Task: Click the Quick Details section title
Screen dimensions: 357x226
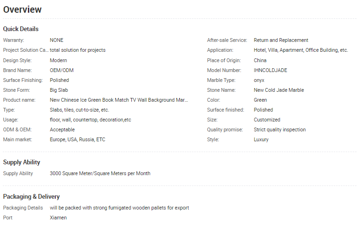Action: click(x=21, y=29)
